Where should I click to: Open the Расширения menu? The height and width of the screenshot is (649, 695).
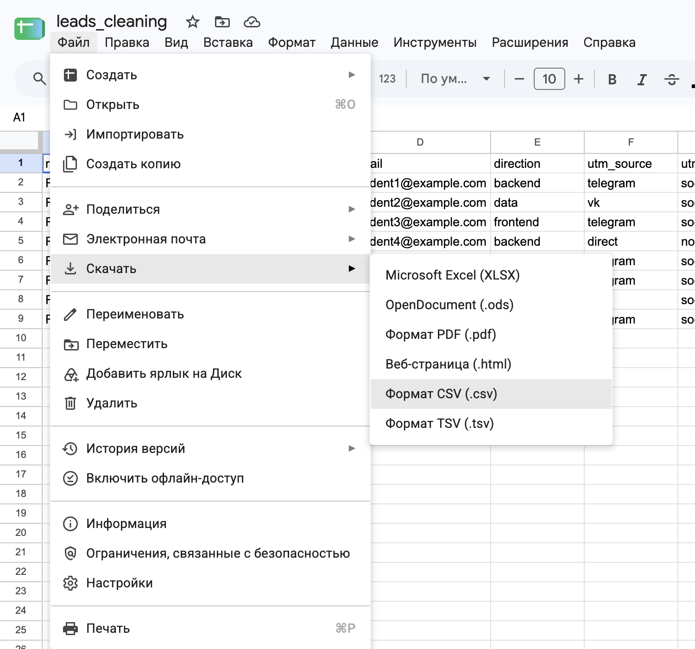(530, 43)
